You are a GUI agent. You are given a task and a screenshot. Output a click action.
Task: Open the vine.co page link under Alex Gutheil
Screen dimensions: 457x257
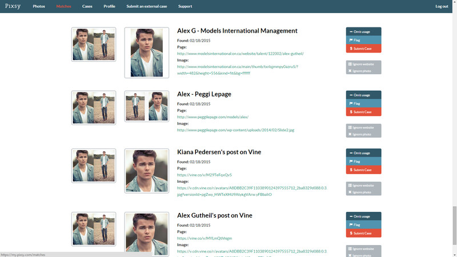(205, 238)
